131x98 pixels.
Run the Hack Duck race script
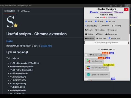pos(94,61)
